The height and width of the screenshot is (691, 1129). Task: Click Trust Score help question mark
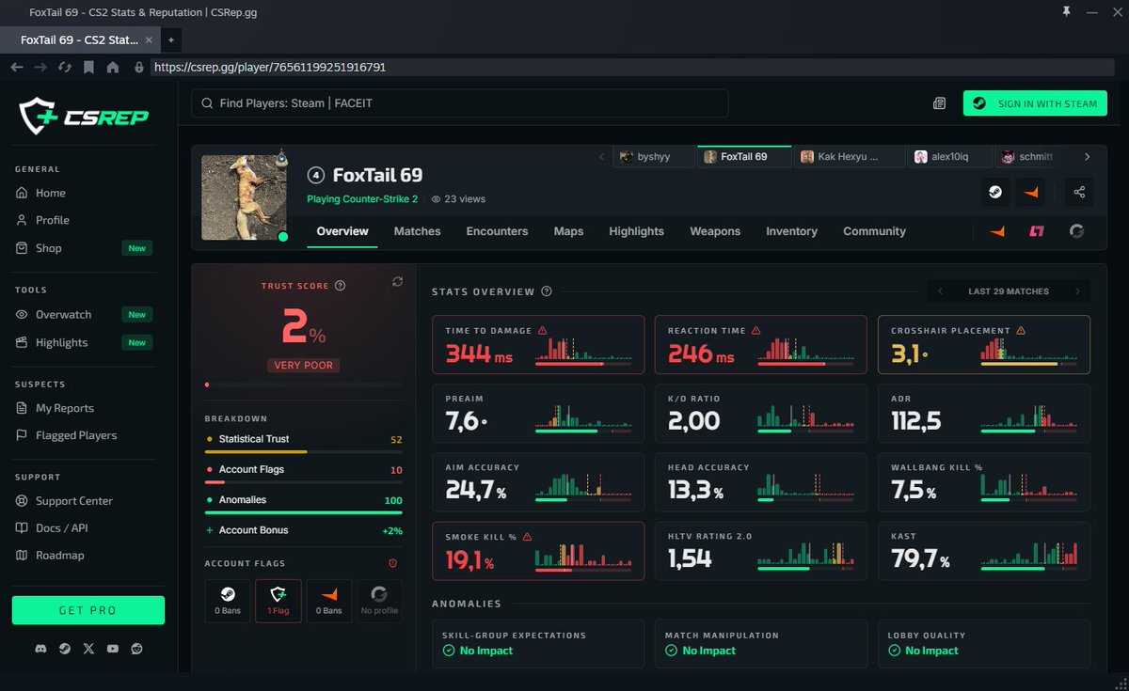341,286
